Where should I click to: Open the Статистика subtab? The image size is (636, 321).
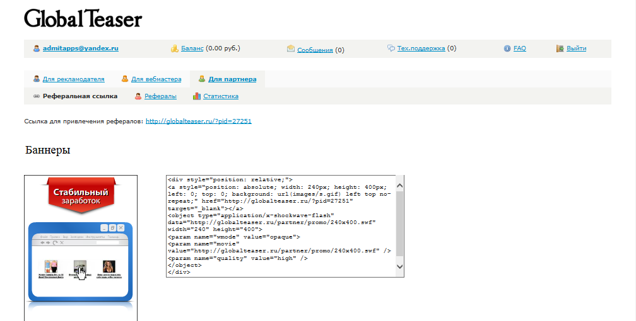[221, 96]
